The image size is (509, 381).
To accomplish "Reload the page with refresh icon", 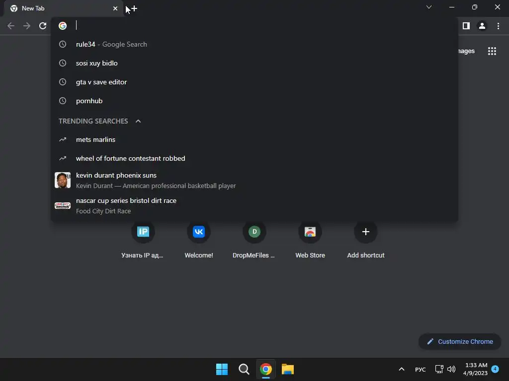I will 43,26.
